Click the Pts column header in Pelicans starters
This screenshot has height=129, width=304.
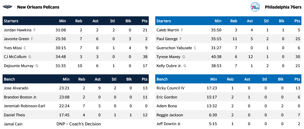pos(145,21)
